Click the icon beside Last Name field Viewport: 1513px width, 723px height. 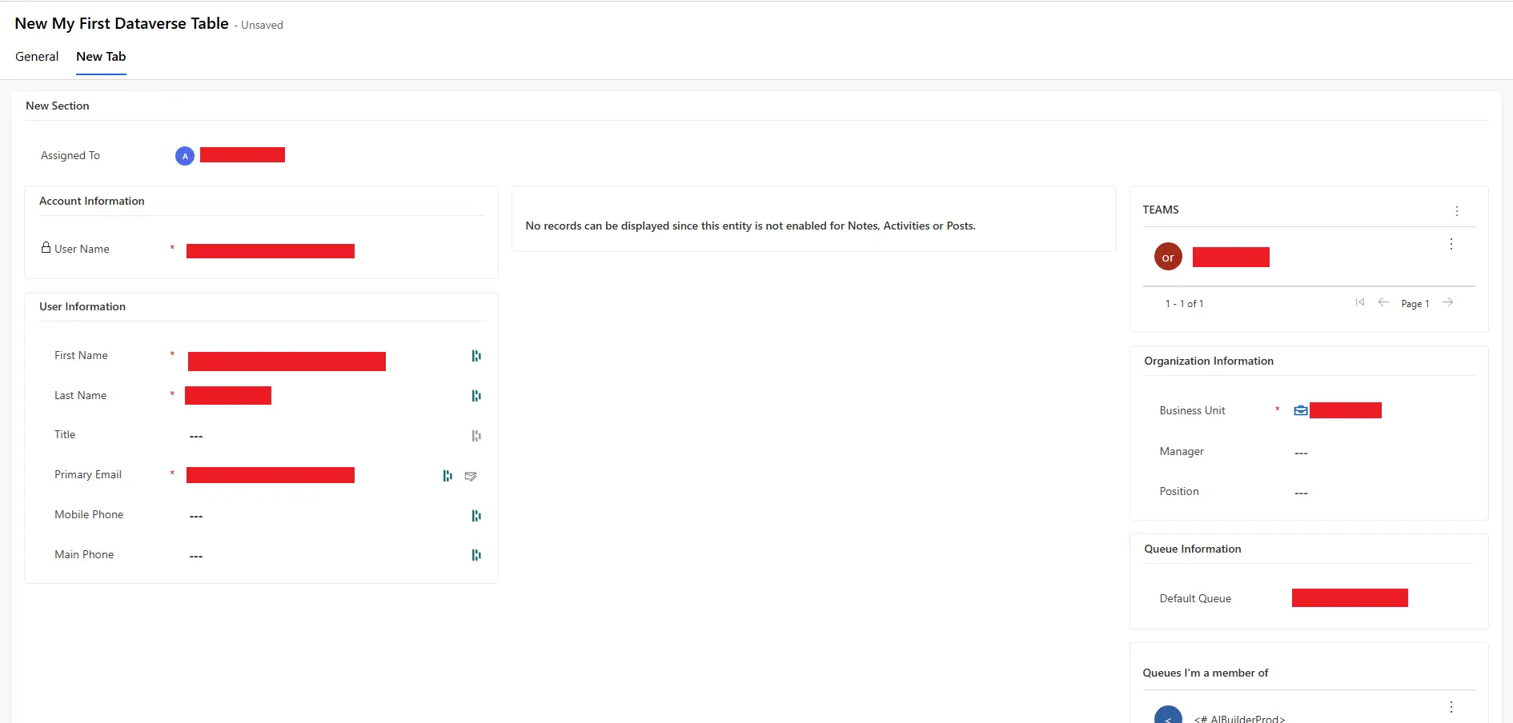(476, 396)
